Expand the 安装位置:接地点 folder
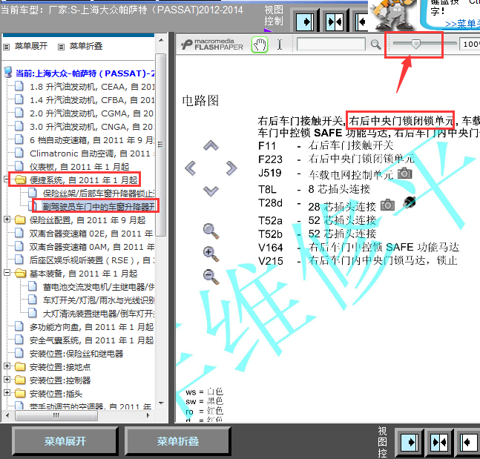Viewport: 480px width, 459px height. pyautogui.click(x=7, y=366)
